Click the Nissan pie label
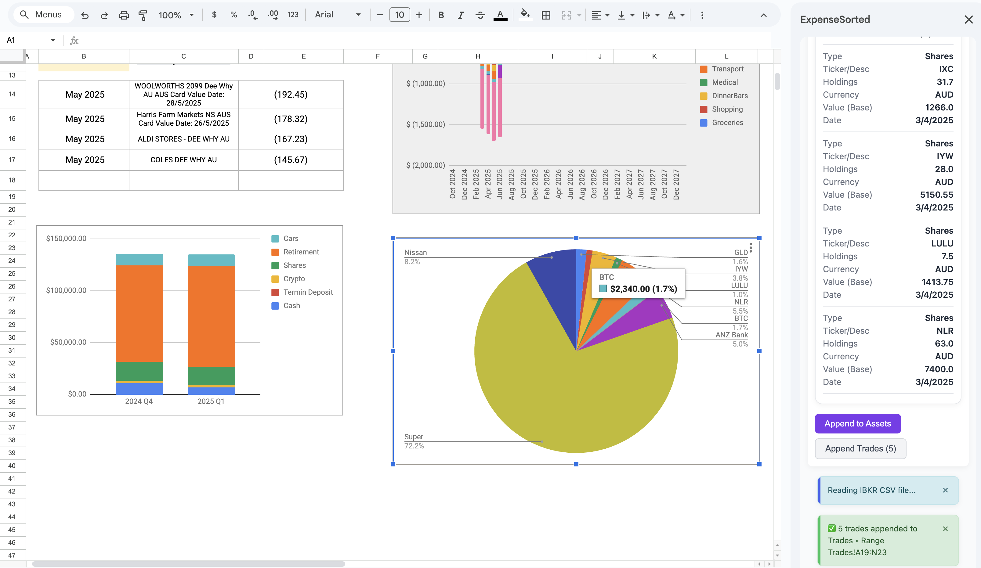Image resolution: width=981 pixels, height=568 pixels. point(415,252)
